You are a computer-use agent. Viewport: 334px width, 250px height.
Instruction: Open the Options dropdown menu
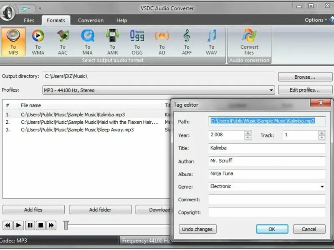pos(316,20)
